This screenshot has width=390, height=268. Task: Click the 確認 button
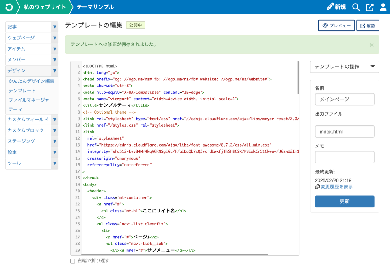pyautogui.click(x=368, y=26)
